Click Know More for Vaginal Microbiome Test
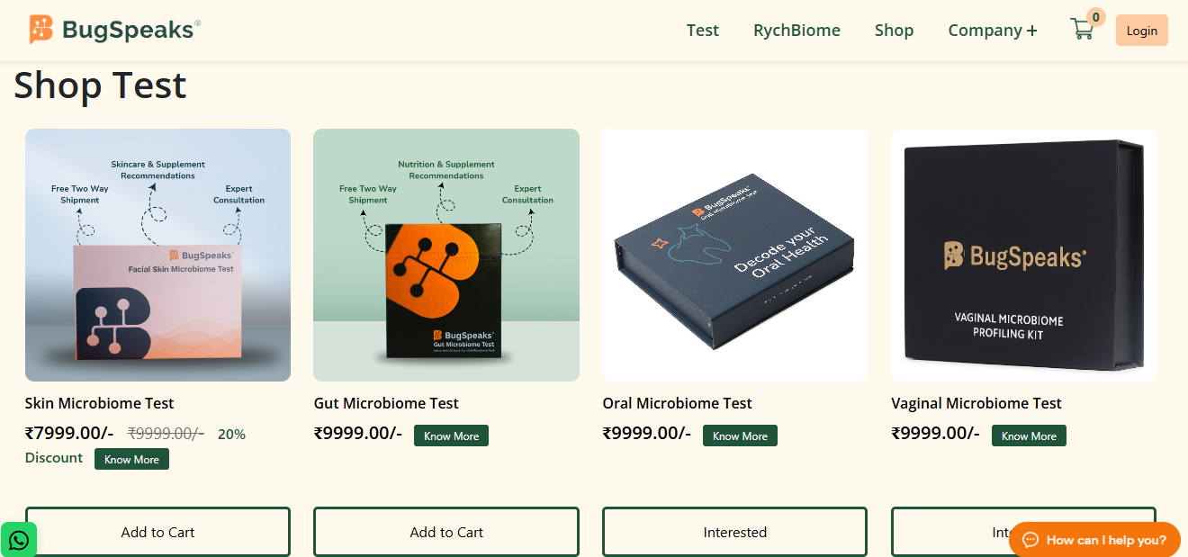 [1029, 436]
